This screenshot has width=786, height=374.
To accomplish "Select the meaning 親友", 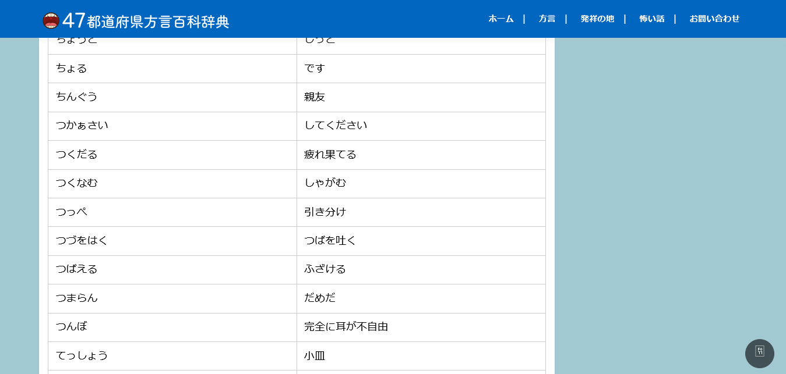I will point(315,97).
